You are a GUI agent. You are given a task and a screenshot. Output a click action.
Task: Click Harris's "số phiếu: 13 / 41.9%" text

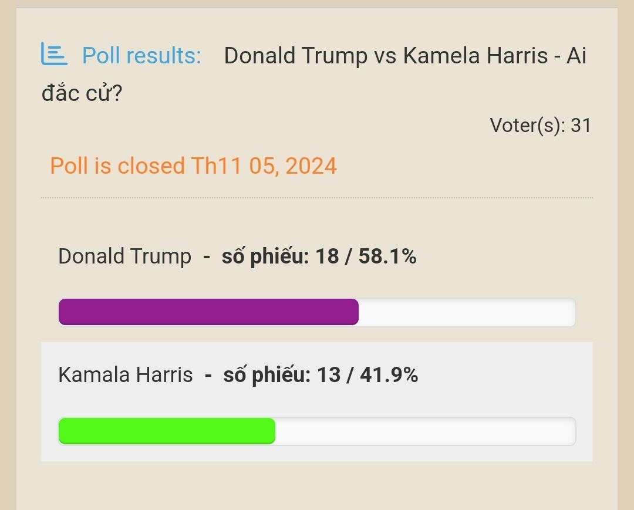click(321, 374)
